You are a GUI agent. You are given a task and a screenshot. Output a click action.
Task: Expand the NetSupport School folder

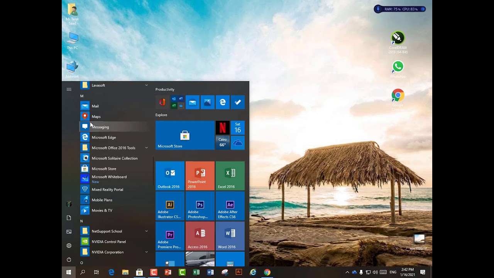pyautogui.click(x=114, y=231)
